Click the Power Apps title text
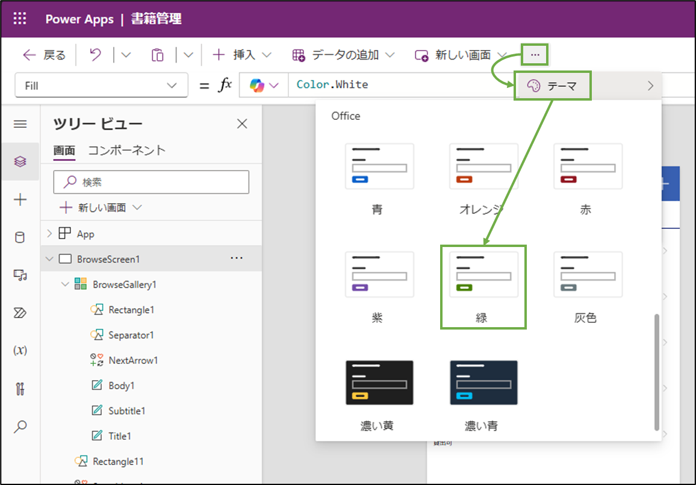The image size is (696, 485). (x=79, y=19)
